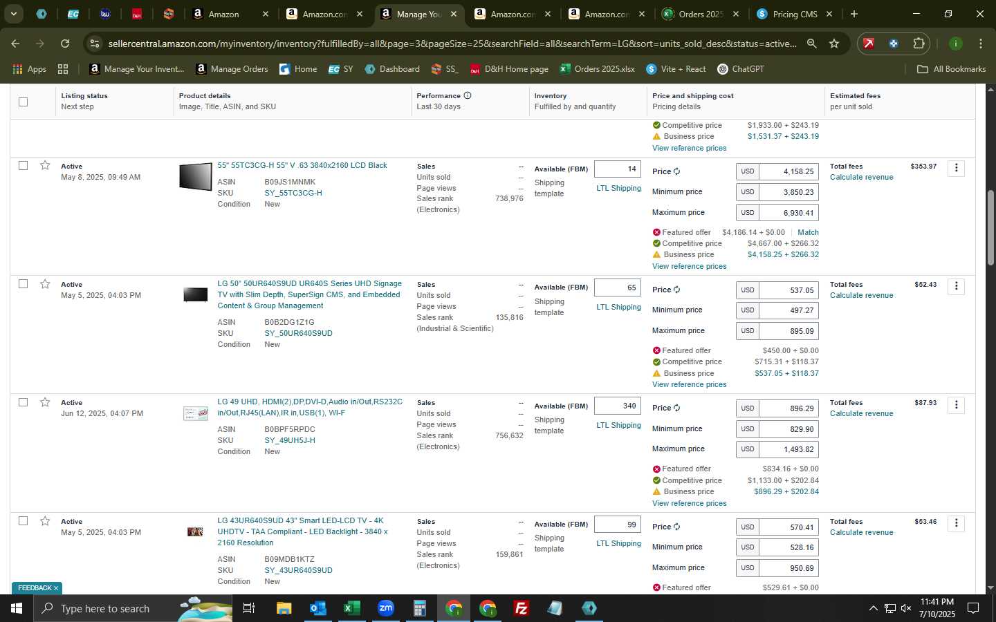Edit available quantity field showing 65
This screenshot has width=996, height=622.
point(618,288)
